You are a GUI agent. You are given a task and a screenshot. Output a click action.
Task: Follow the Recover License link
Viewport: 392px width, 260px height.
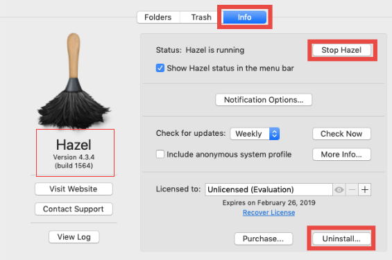269,212
